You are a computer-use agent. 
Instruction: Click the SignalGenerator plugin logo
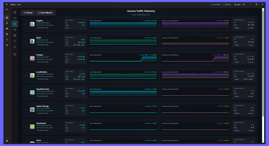(32, 92)
